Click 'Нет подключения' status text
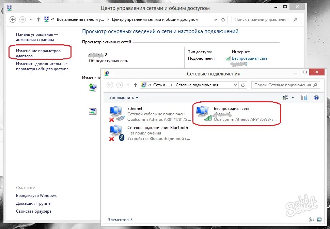The image size is (330, 229). tap(144, 133)
